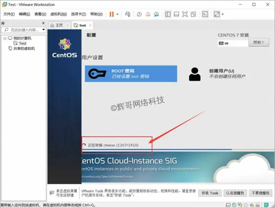
Task: Click the CD/DVD drive status icon
Action: pyautogui.click(x=234, y=205)
